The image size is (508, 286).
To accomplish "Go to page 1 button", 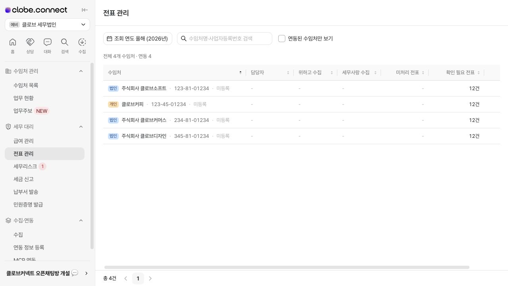I will (138, 278).
